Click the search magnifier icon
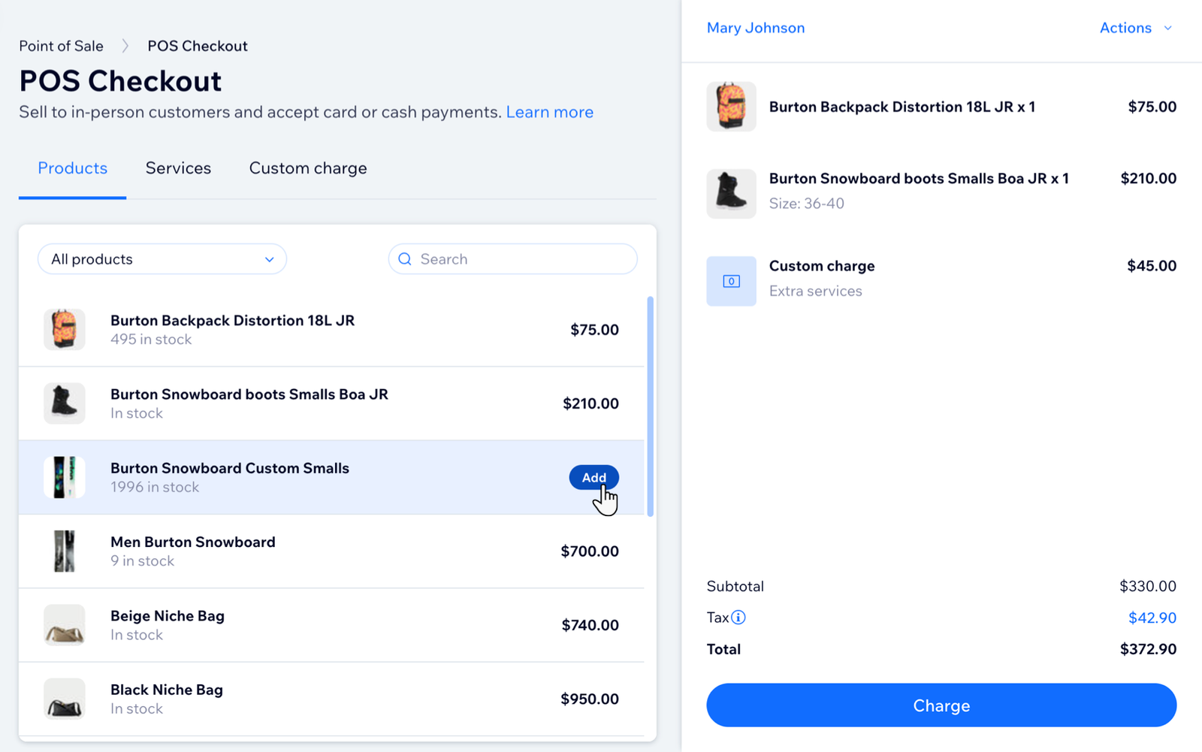The width and height of the screenshot is (1202, 752). coord(405,259)
